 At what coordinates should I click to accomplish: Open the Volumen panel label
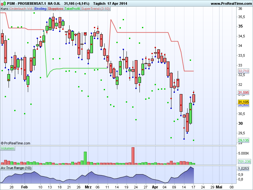[8, 148]
